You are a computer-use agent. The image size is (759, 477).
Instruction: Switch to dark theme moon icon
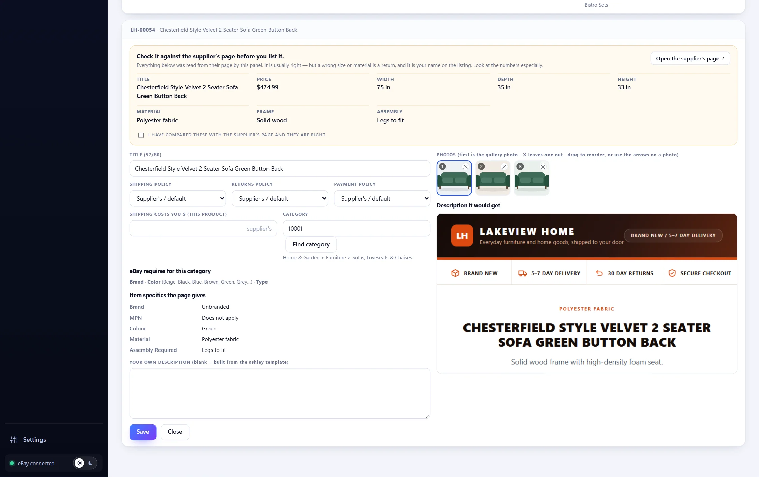90,463
